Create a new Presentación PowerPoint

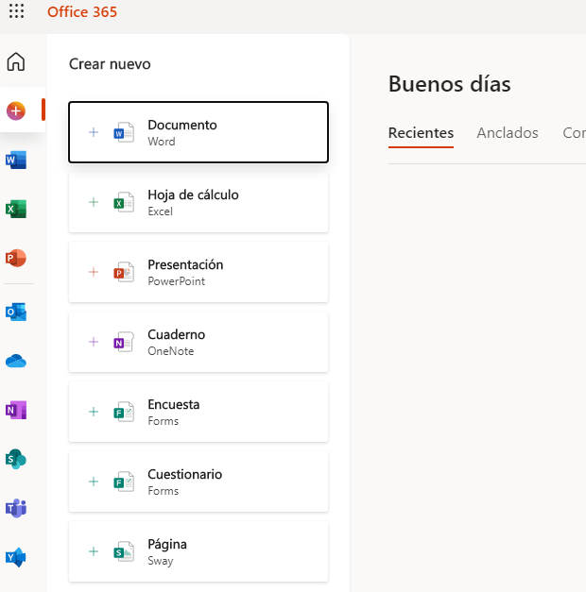click(x=198, y=272)
